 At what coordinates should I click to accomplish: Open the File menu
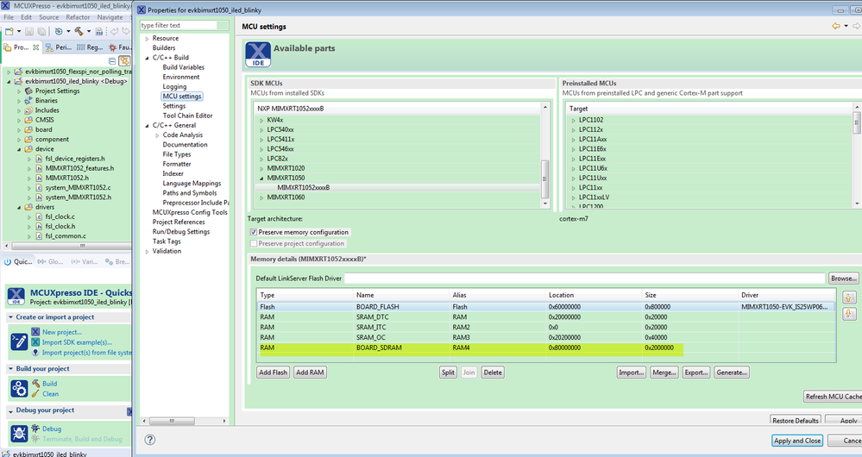[9, 17]
